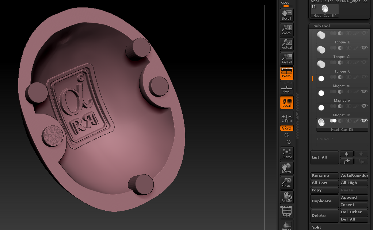Toggle the Floor grid display
This screenshot has height=230, width=373.
(x=287, y=88)
